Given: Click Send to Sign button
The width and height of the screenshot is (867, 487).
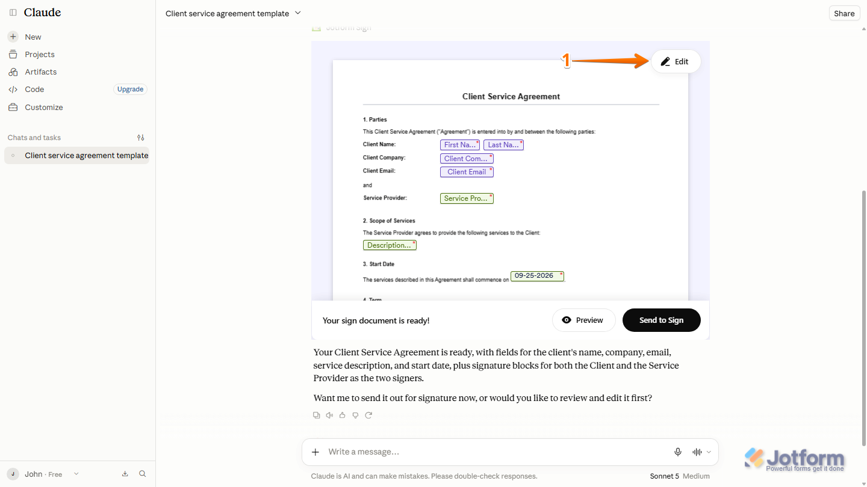Looking at the screenshot, I should coord(661,320).
